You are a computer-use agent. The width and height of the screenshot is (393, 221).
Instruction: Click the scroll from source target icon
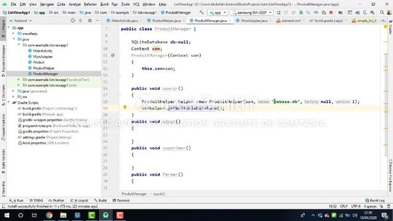click(x=72, y=20)
